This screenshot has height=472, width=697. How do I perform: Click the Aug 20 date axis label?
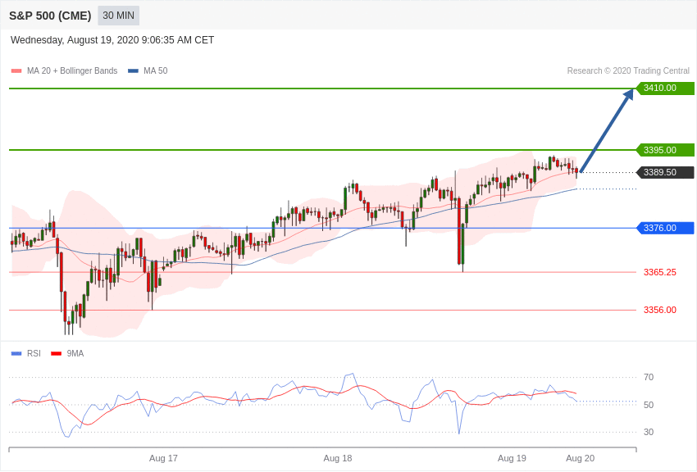coord(580,458)
